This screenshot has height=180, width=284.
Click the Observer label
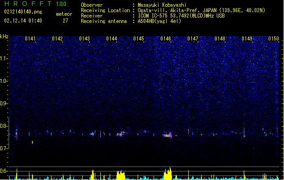(x=92, y=5)
